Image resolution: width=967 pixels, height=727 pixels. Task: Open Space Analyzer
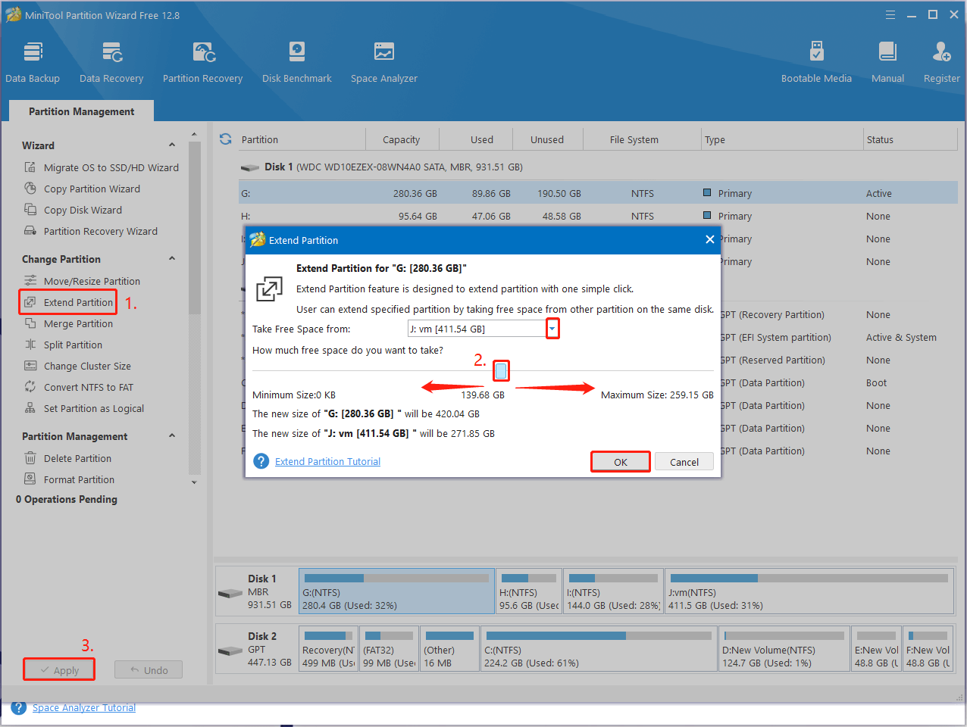pos(384,62)
